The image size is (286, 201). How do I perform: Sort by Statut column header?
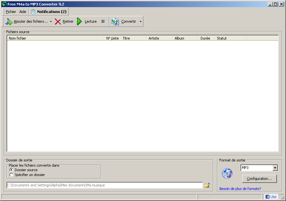click(x=231, y=38)
